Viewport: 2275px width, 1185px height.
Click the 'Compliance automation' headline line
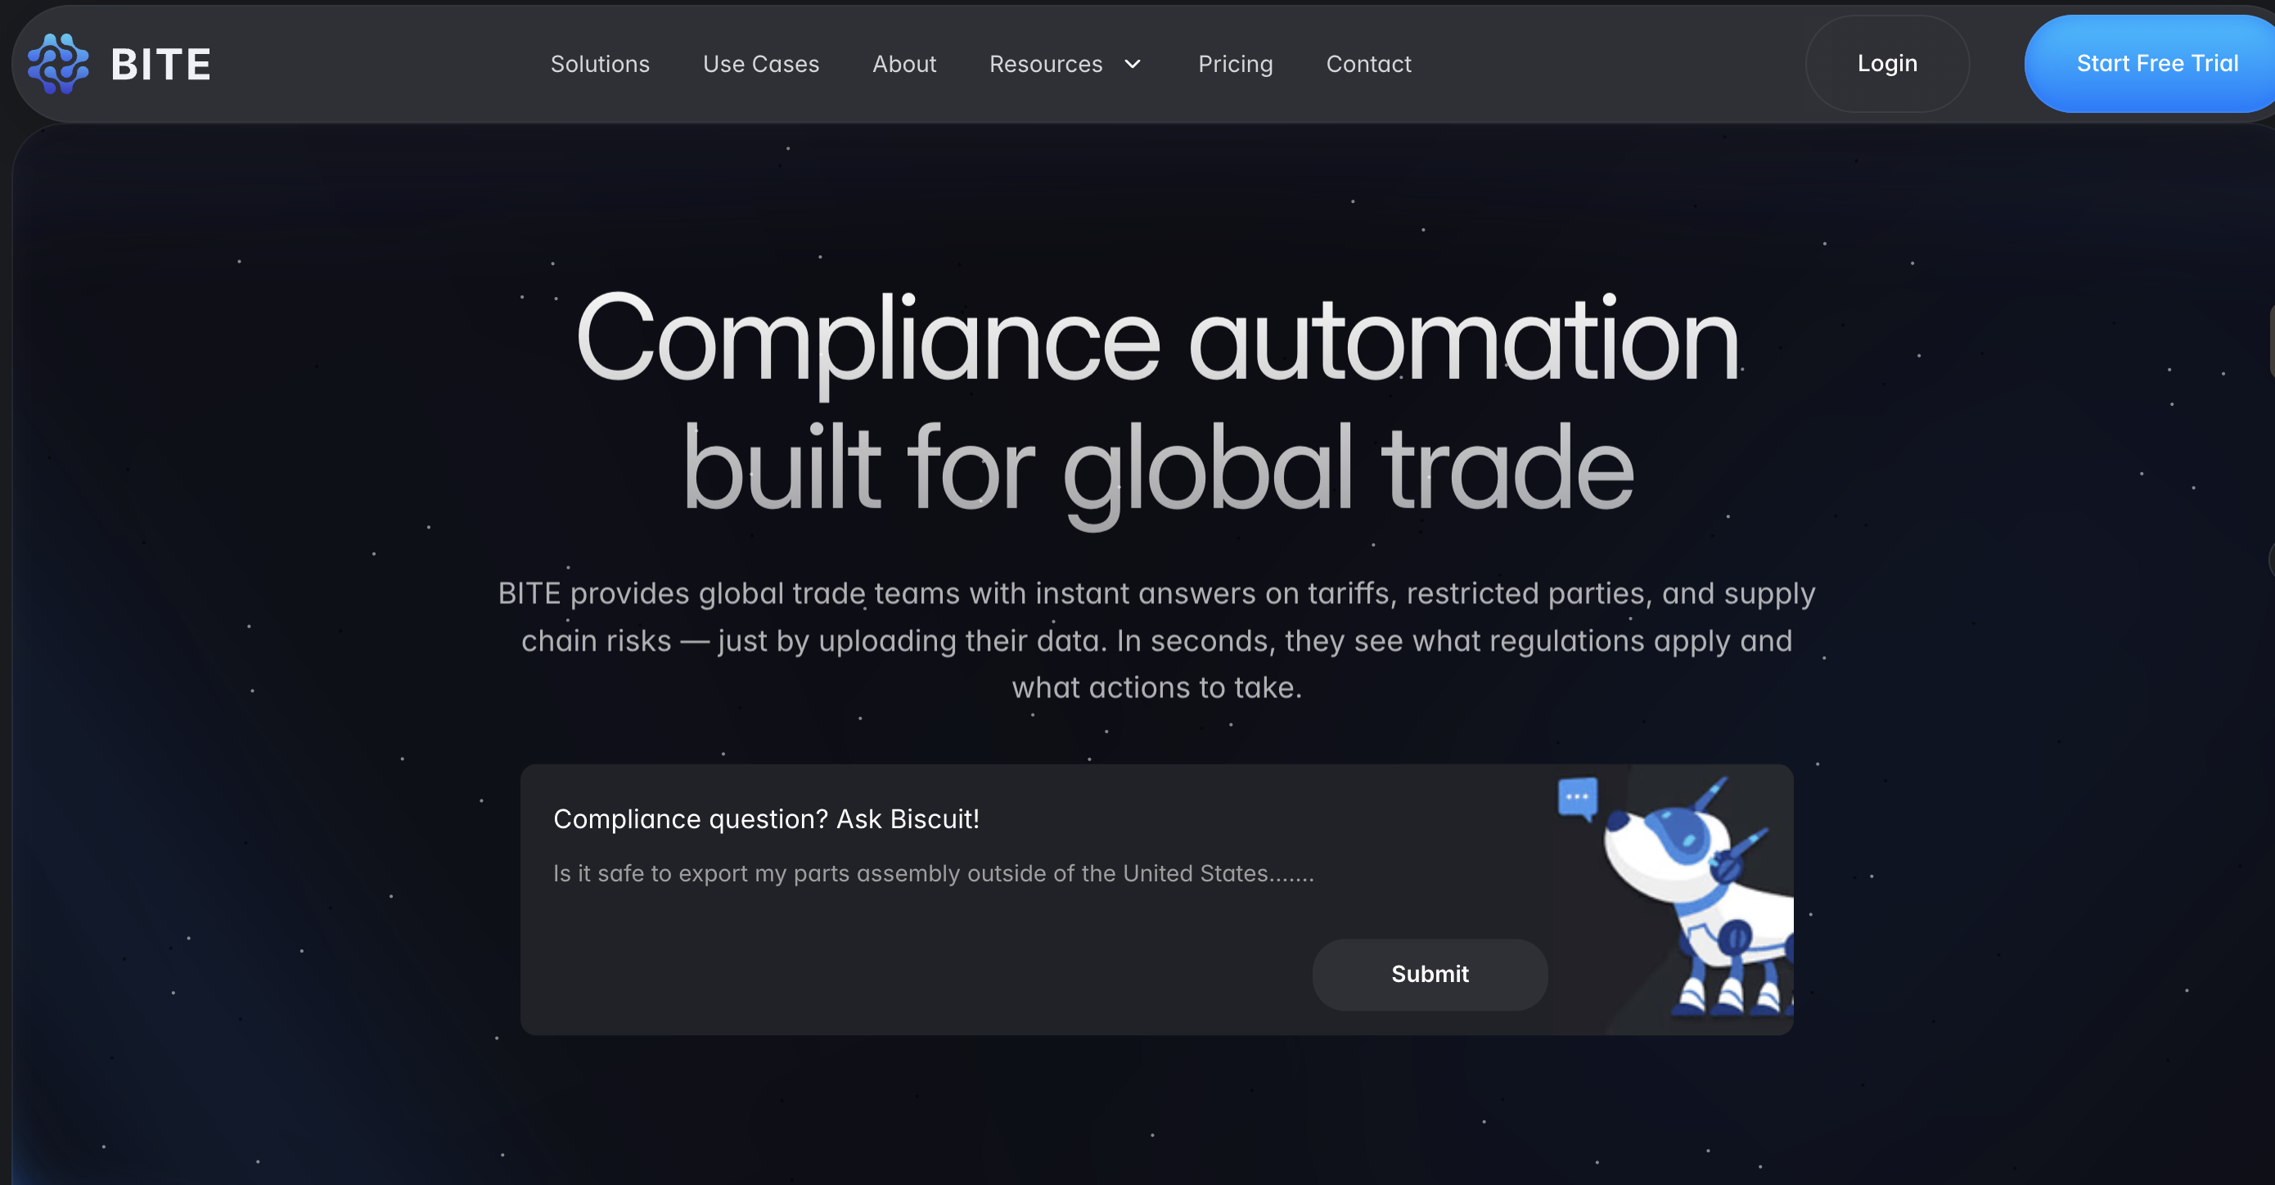pyautogui.click(x=1157, y=340)
